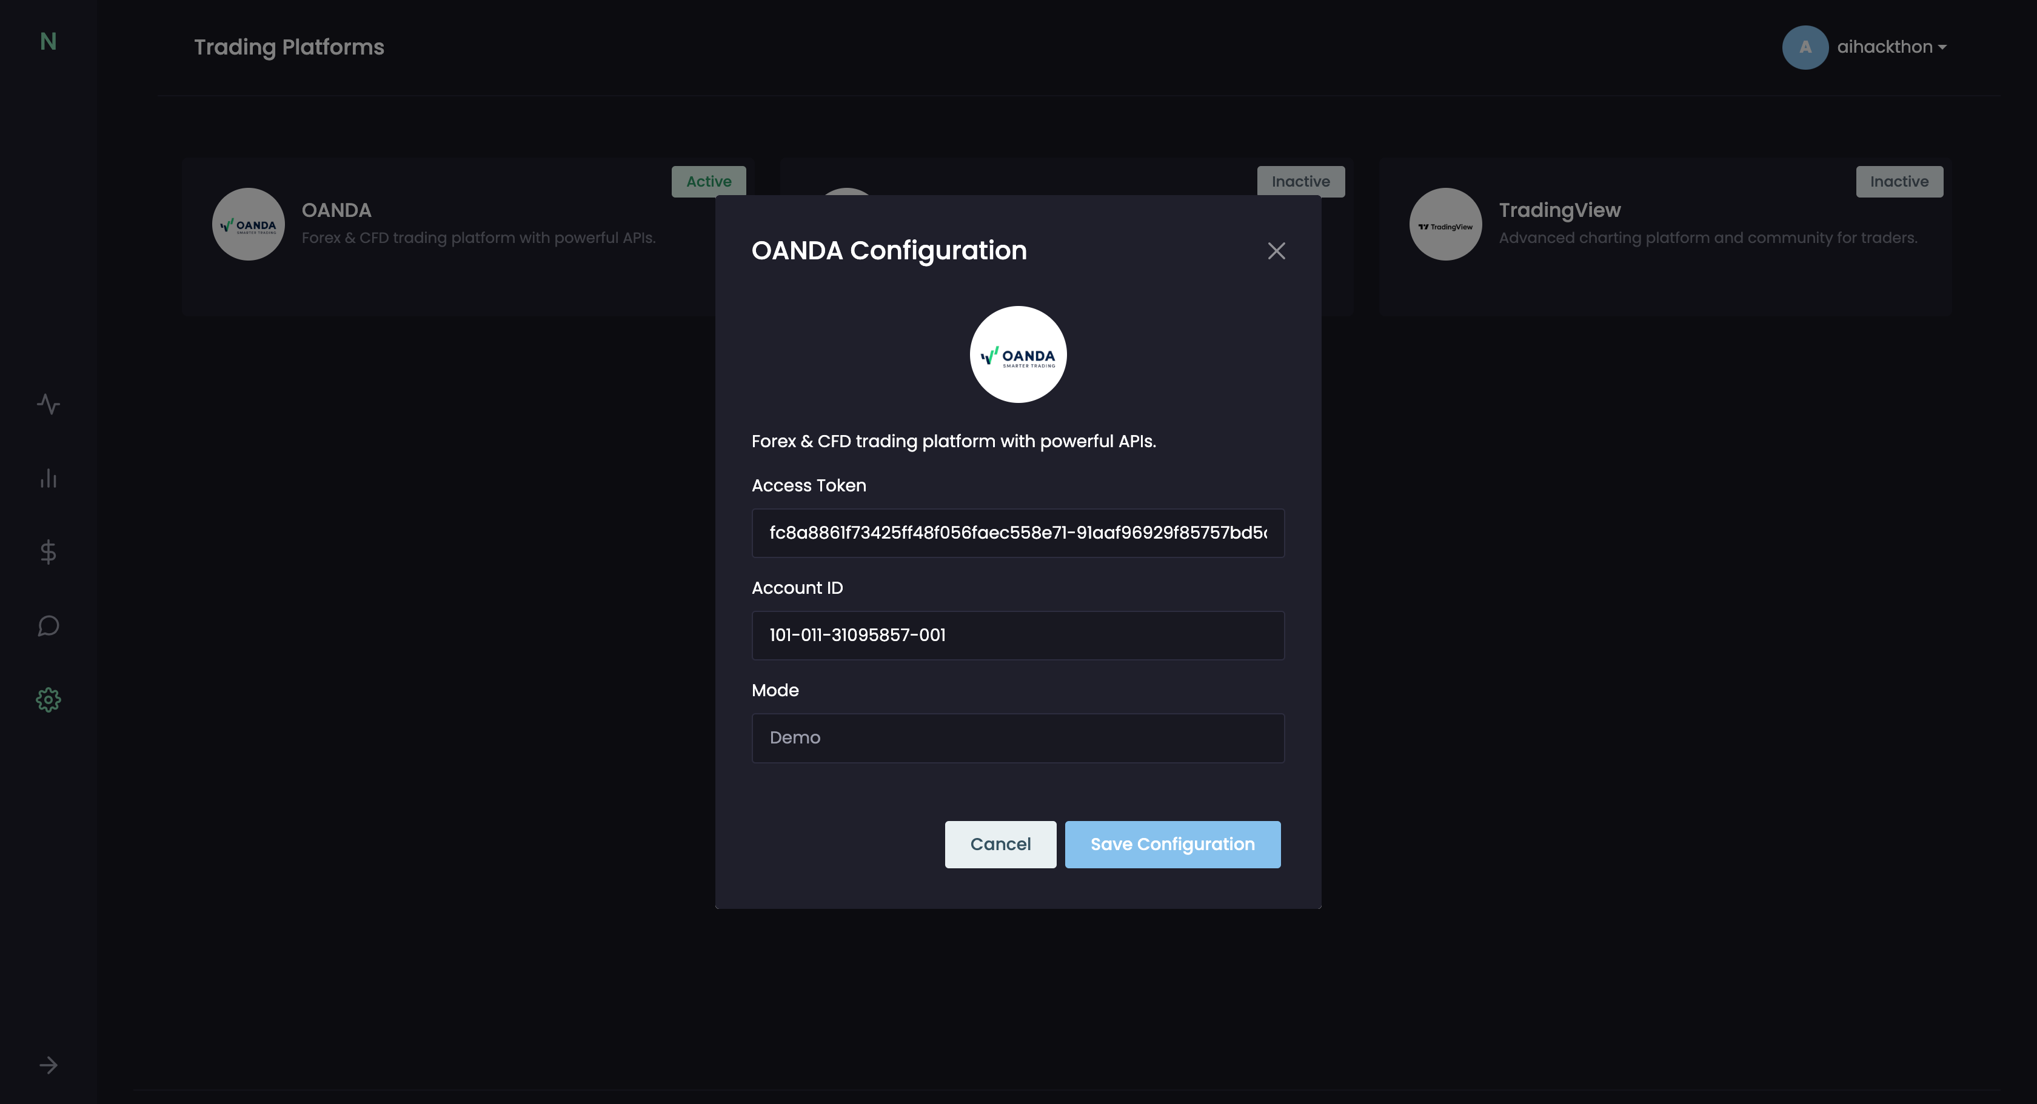Image resolution: width=2037 pixels, height=1104 pixels.
Task: Click the TradingView logo thumbnail
Action: [1445, 224]
